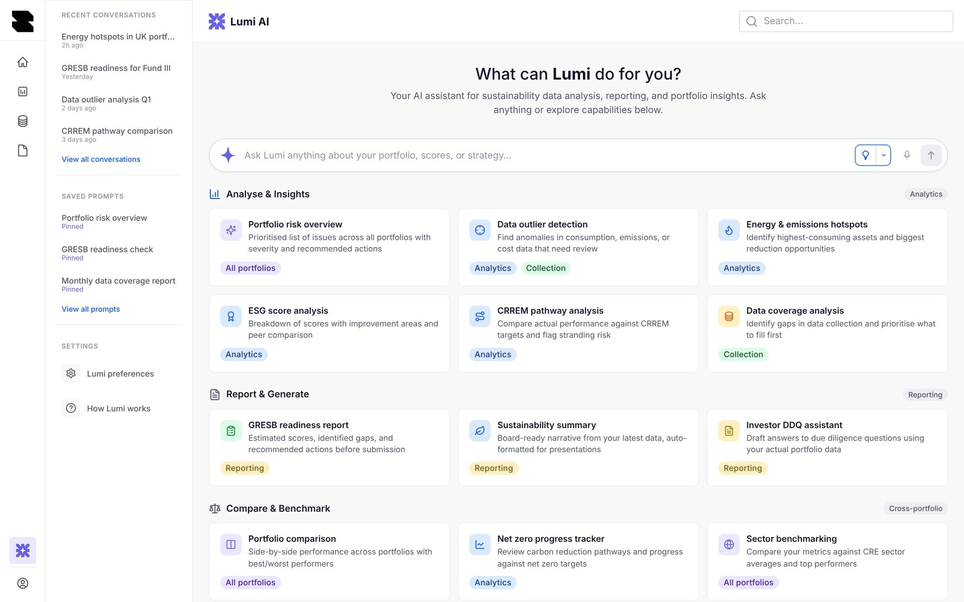Click the microphone voice input icon
The height and width of the screenshot is (602, 964).
[907, 155]
